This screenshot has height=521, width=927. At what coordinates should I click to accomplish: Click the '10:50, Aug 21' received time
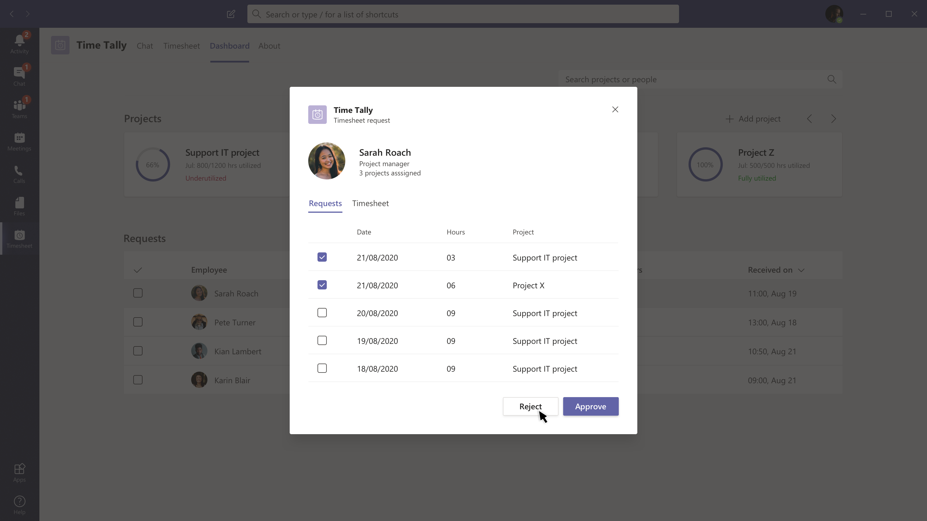(772, 352)
